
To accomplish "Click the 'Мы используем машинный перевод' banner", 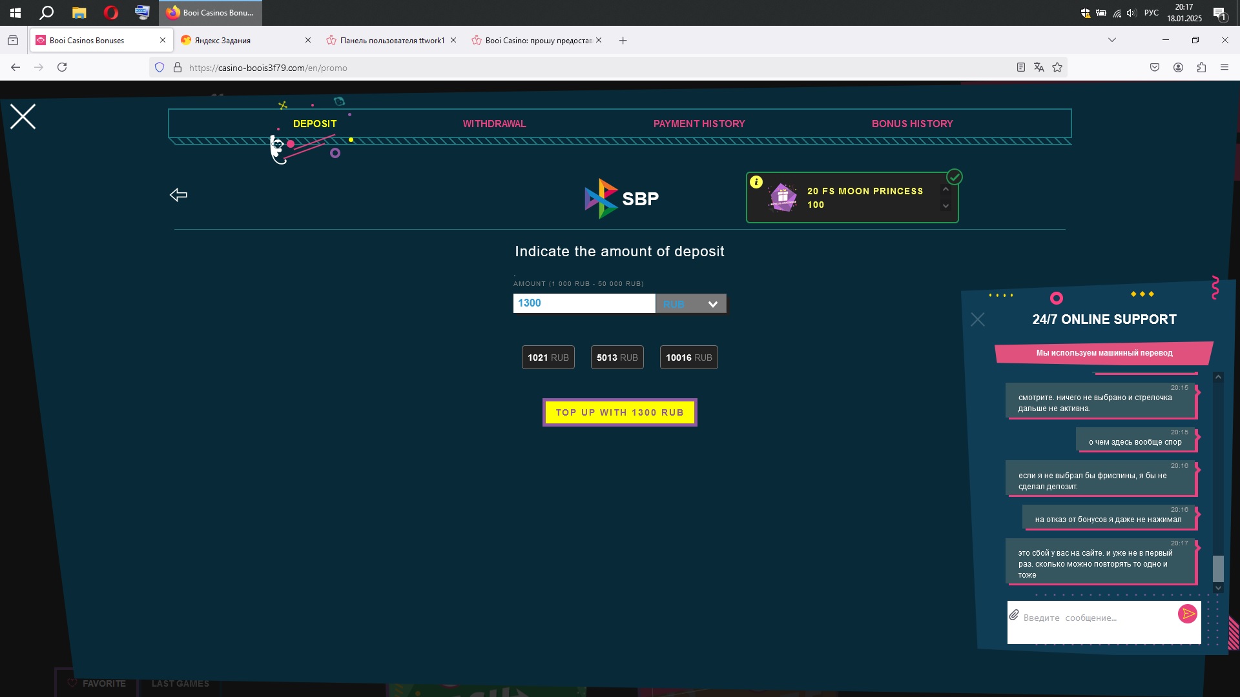I will point(1104,353).
